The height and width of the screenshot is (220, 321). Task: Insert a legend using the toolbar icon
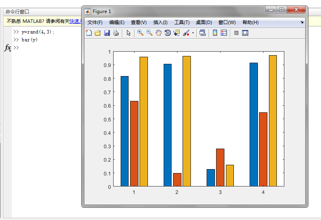click(x=224, y=33)
